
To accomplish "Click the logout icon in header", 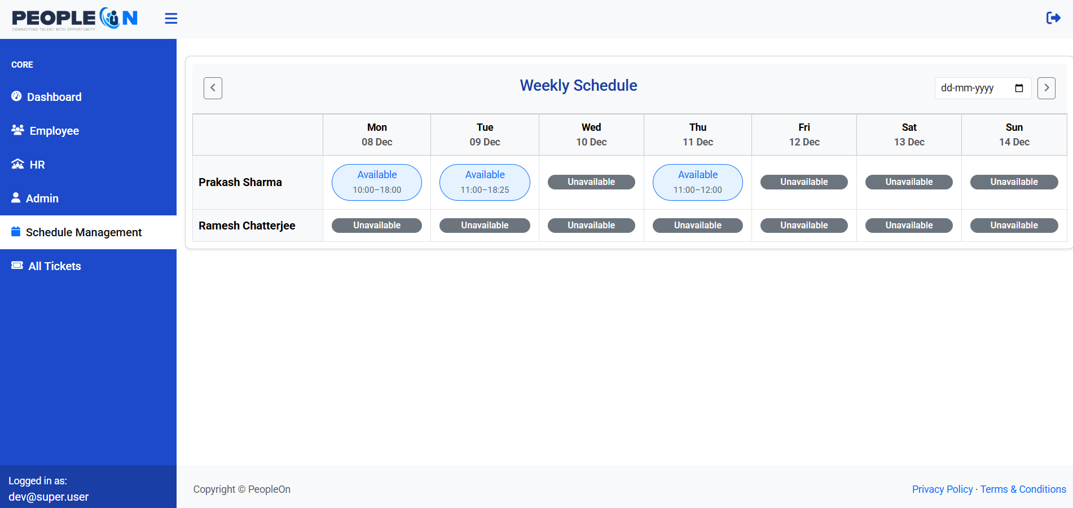I will pyautogui.click(x=1053, y=18).
